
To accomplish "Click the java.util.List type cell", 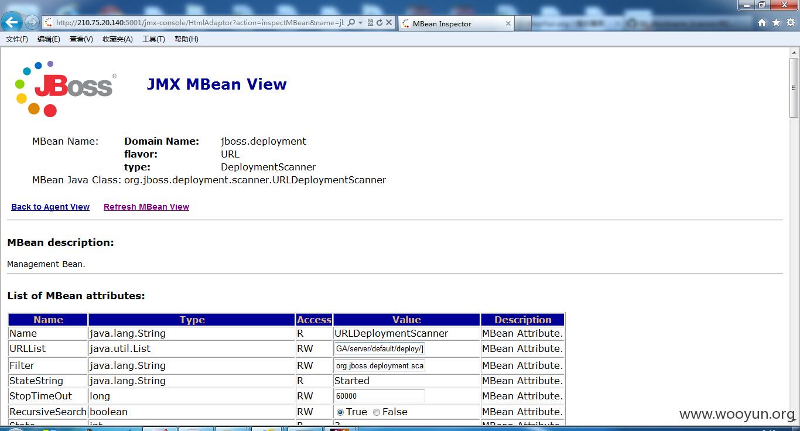I will click(x=192, y=348).
